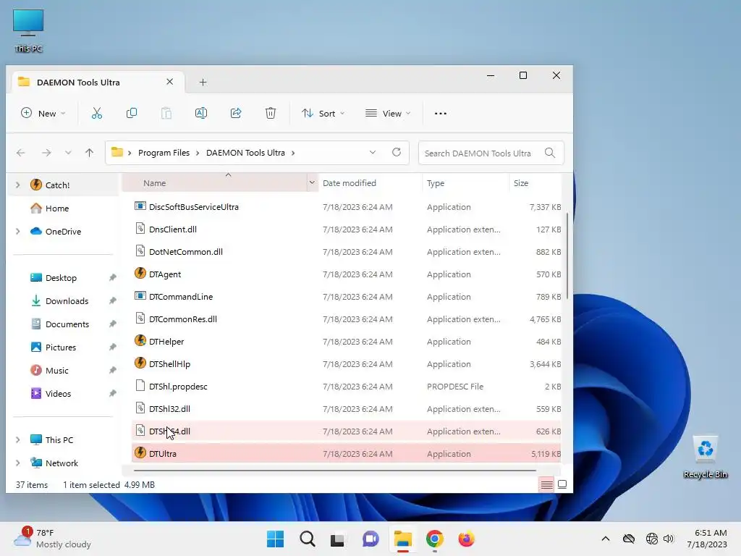This screenshot has height=556, width=741.
Task: Open Google Chrome from the taskbar
Action: 434,539
